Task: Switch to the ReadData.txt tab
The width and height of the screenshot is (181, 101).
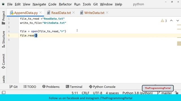Action: [x=61, y=13]
